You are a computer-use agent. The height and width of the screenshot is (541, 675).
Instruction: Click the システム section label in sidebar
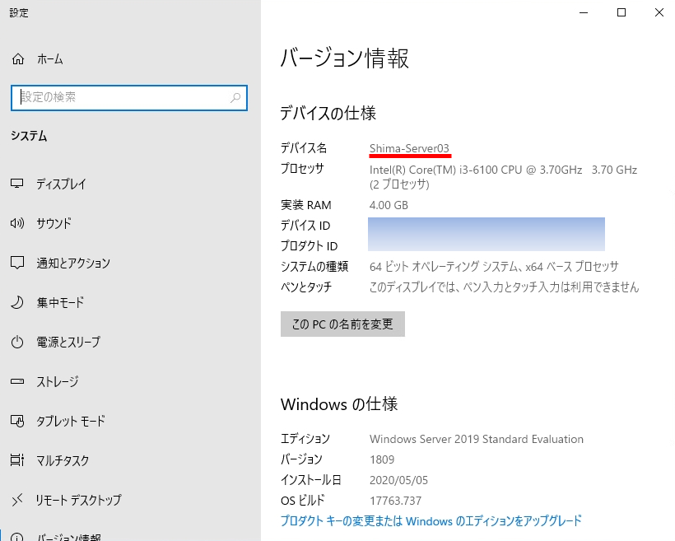click(29, 136)
